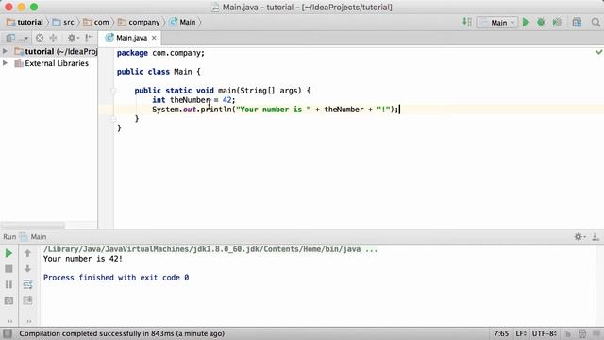The image size is (604, 340).
Task: Click the number 42 in the code
Action: point(226,100)
